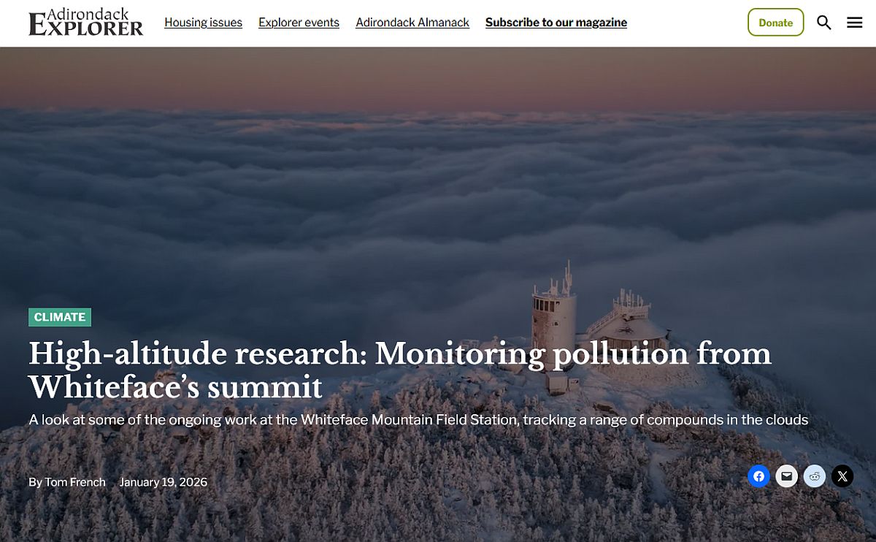876x542 pixels.
Task: Share the article on X
Action: [842, 477]
